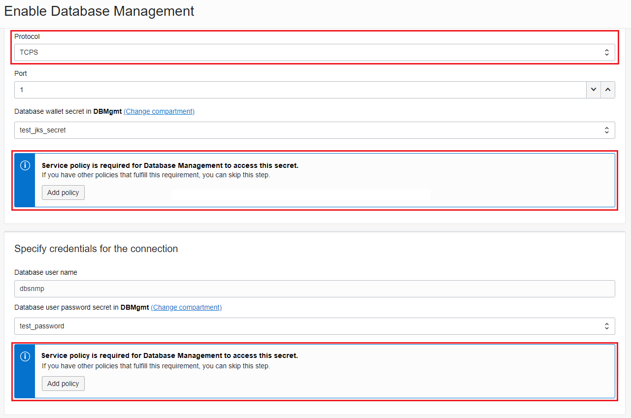Change compartment for user password secret
Image resolution: width=631 pixels, height=418 pixels.
186,307
